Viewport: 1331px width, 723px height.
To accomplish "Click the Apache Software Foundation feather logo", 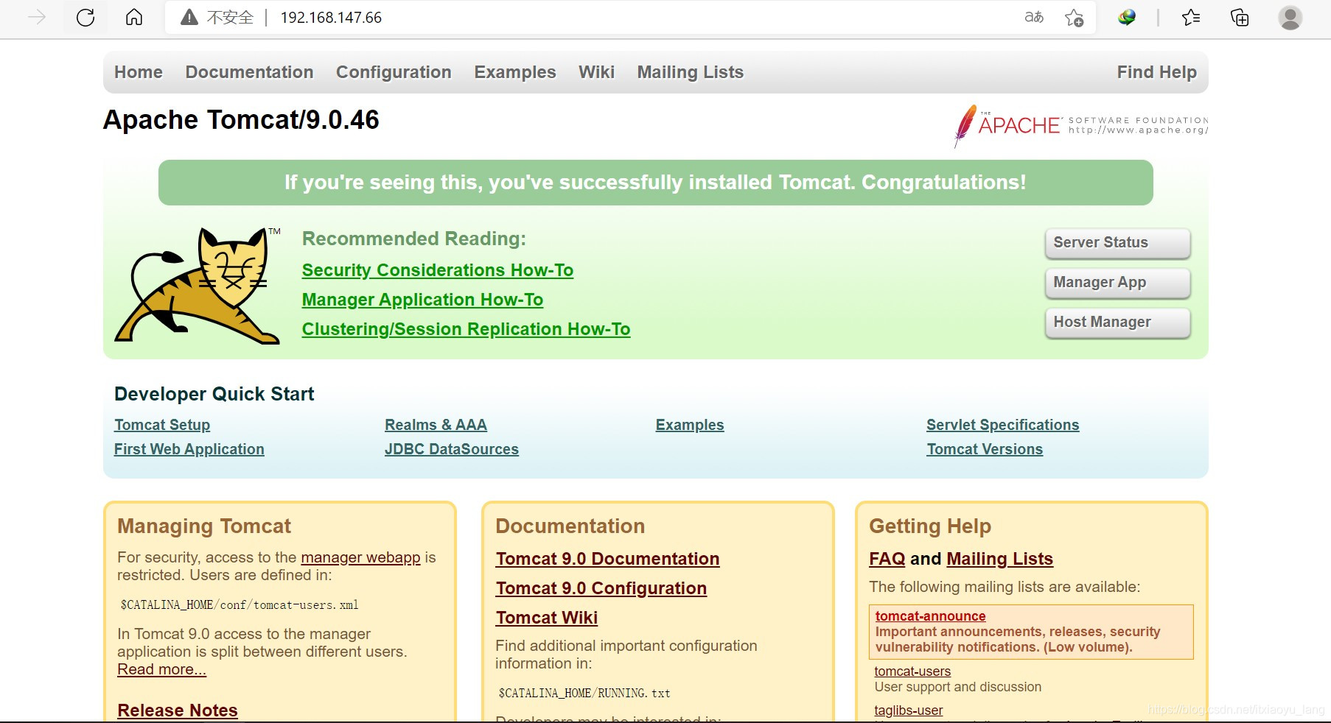I will tap(1080, 127).
